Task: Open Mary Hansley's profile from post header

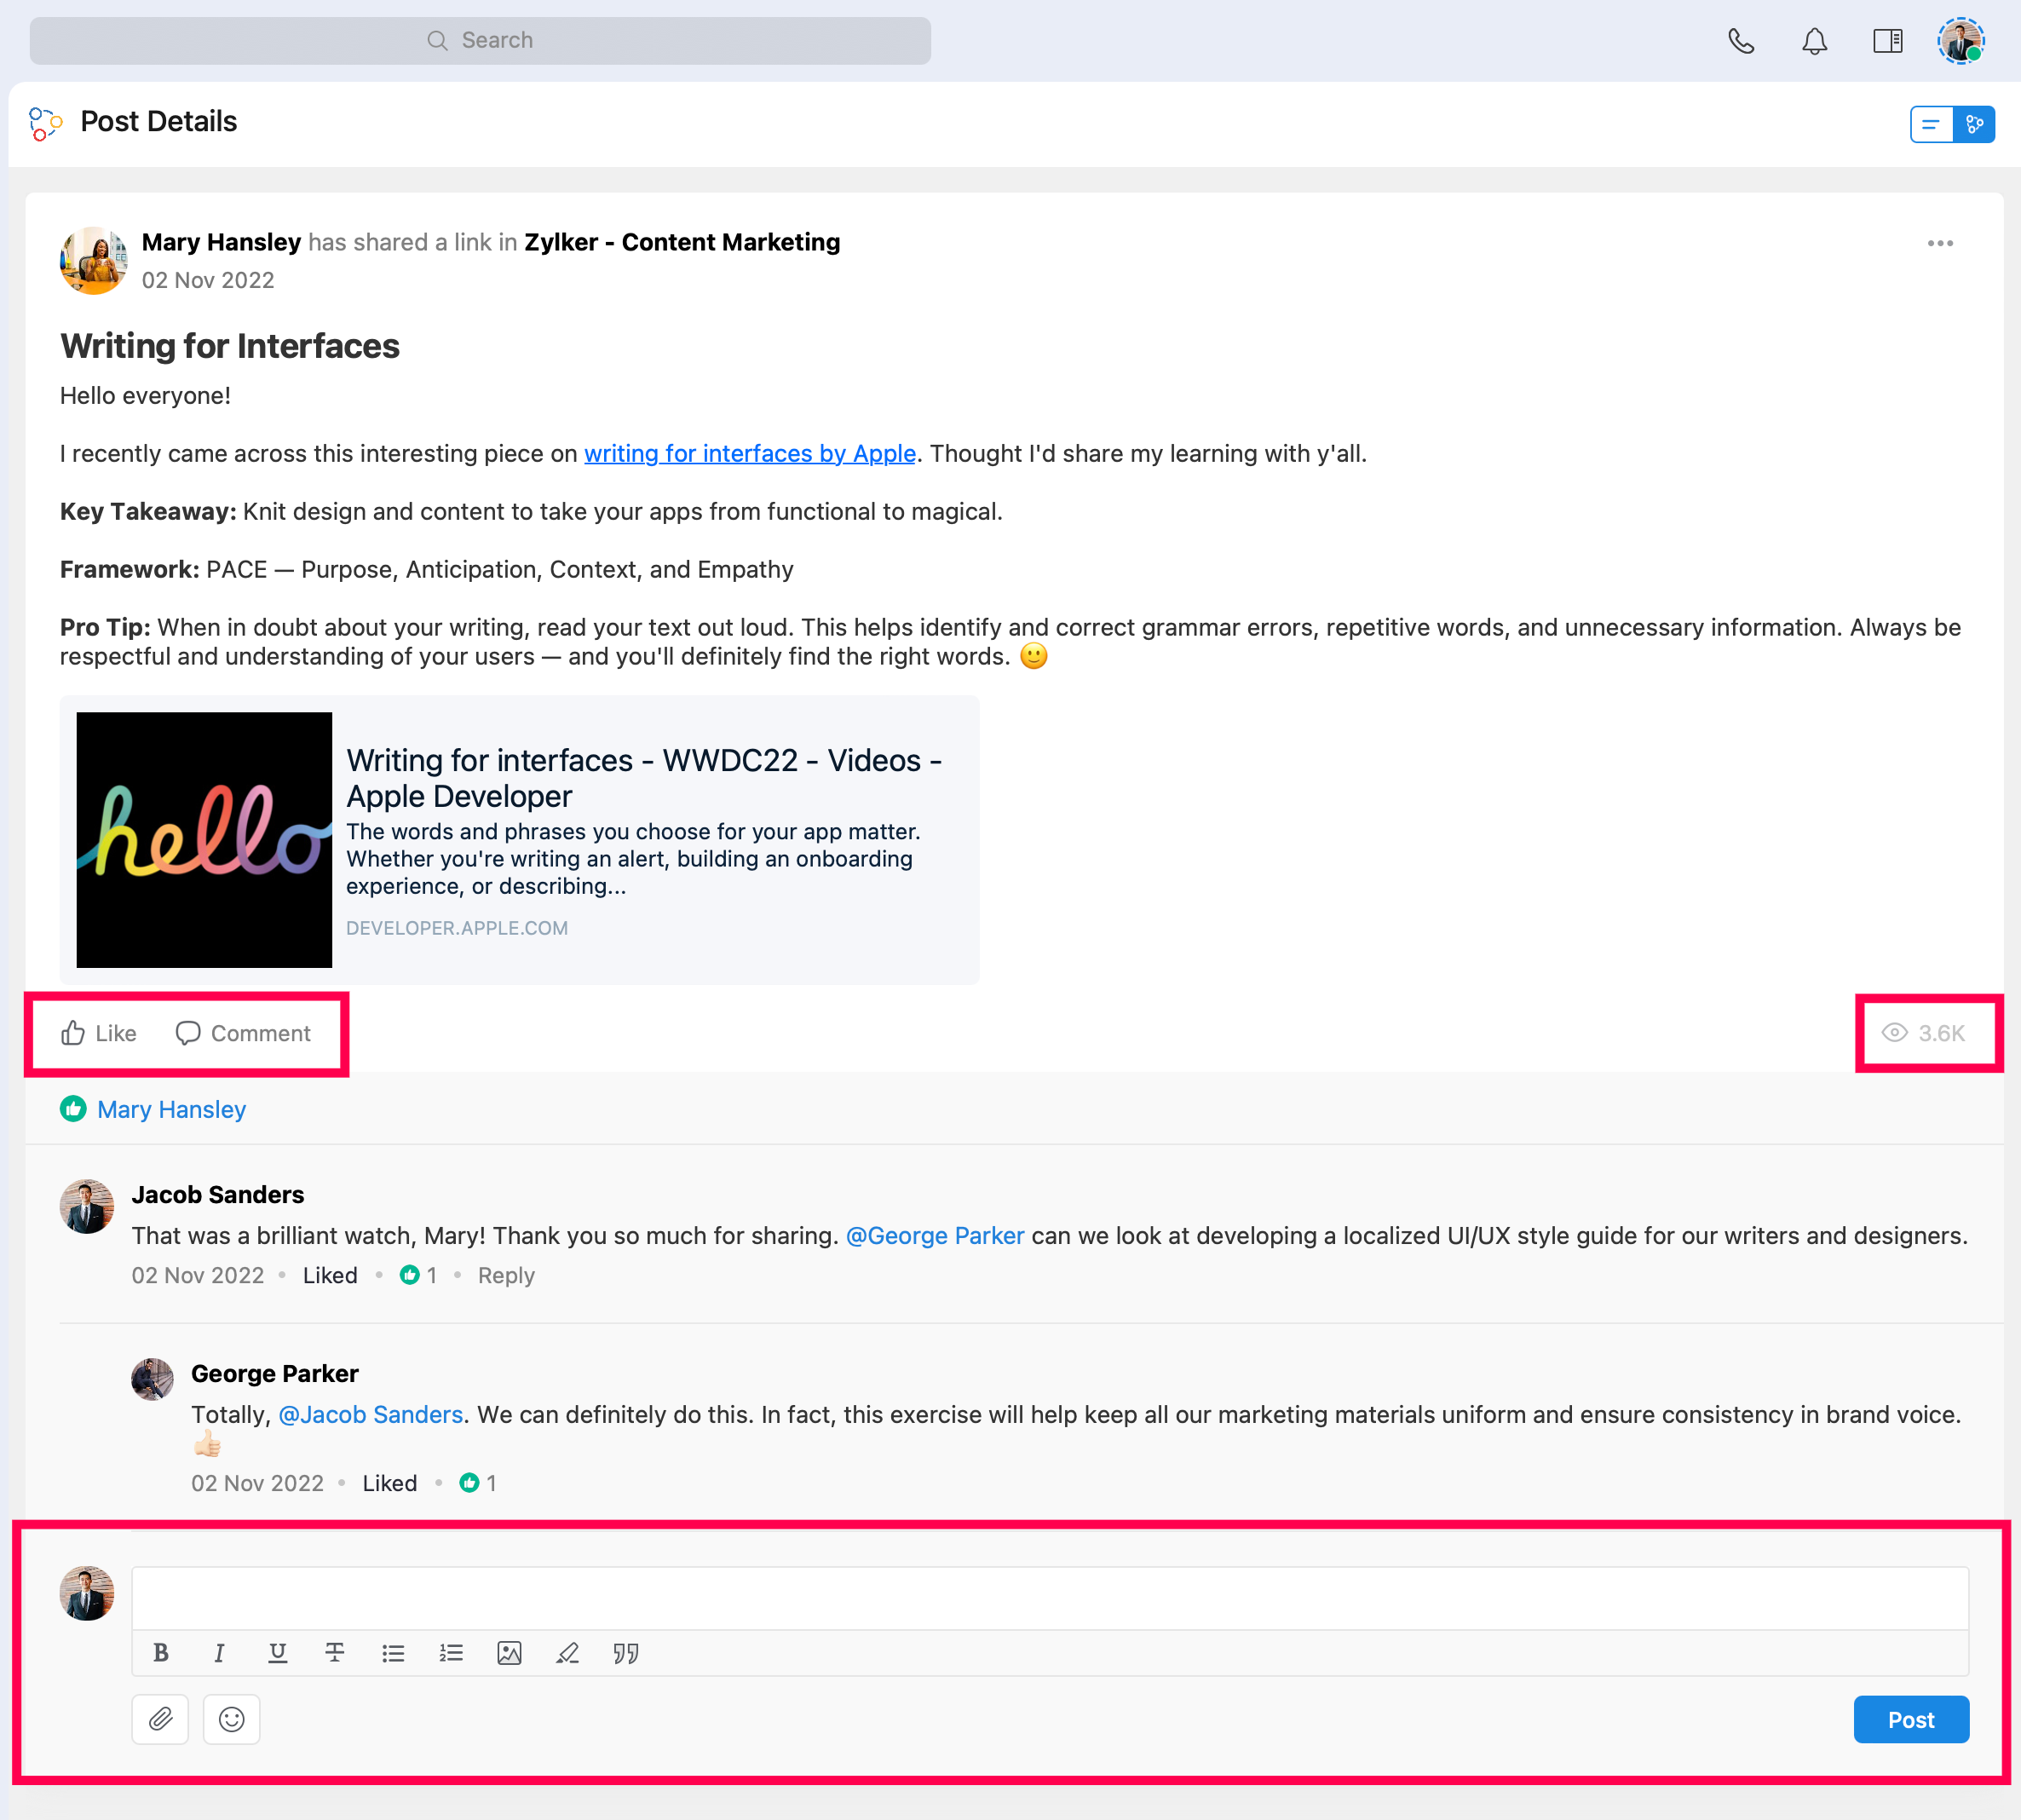Action: [x=221, y=242]
